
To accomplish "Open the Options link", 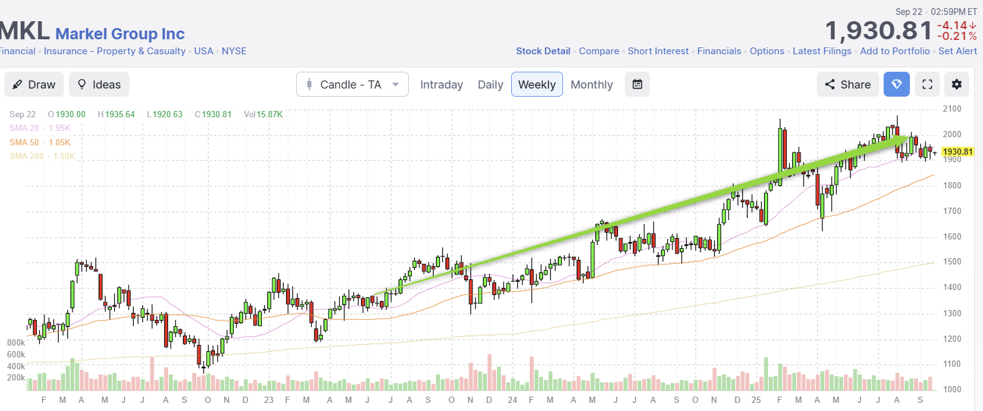I will click(767, 51).
